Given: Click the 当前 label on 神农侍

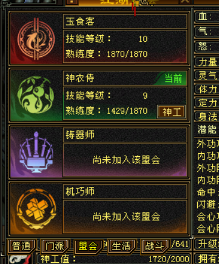Looking at the screenshot, I should click(173, 78).
